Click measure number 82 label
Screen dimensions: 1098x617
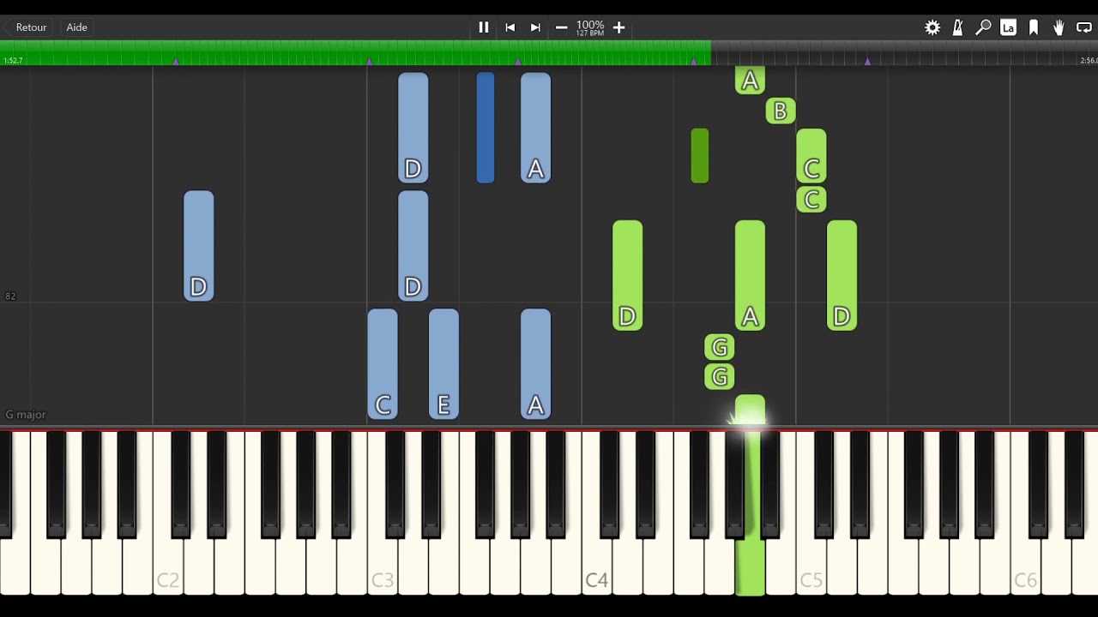pos(10,297)
